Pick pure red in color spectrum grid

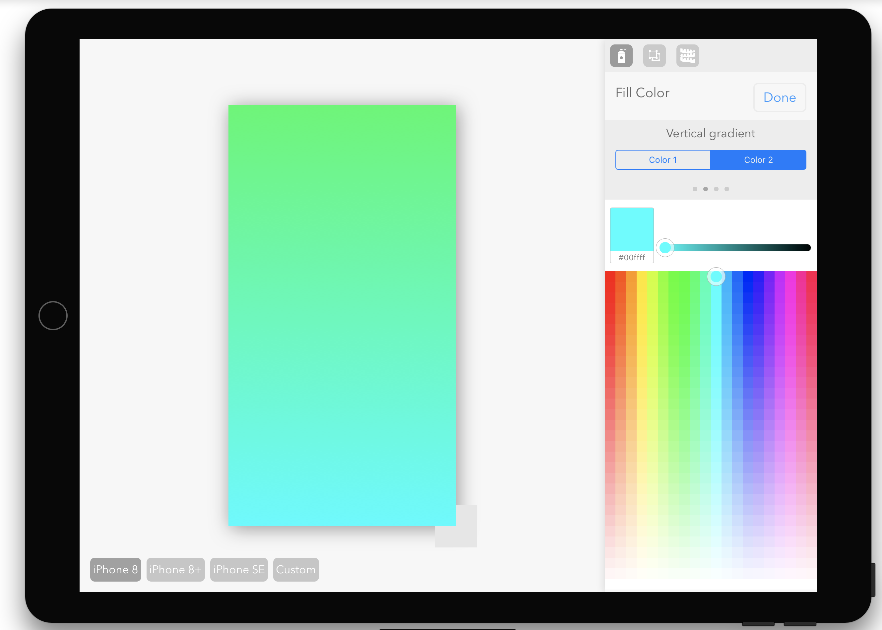coord(610,276)
